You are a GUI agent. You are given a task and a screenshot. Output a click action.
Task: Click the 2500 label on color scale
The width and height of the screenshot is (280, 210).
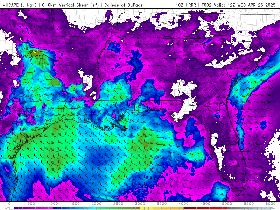click(x=118, y=204)
